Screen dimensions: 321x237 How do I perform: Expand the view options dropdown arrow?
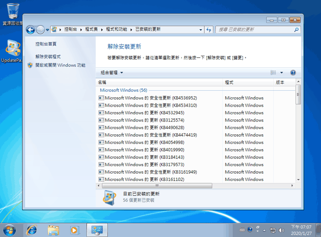tap(282, 73)
